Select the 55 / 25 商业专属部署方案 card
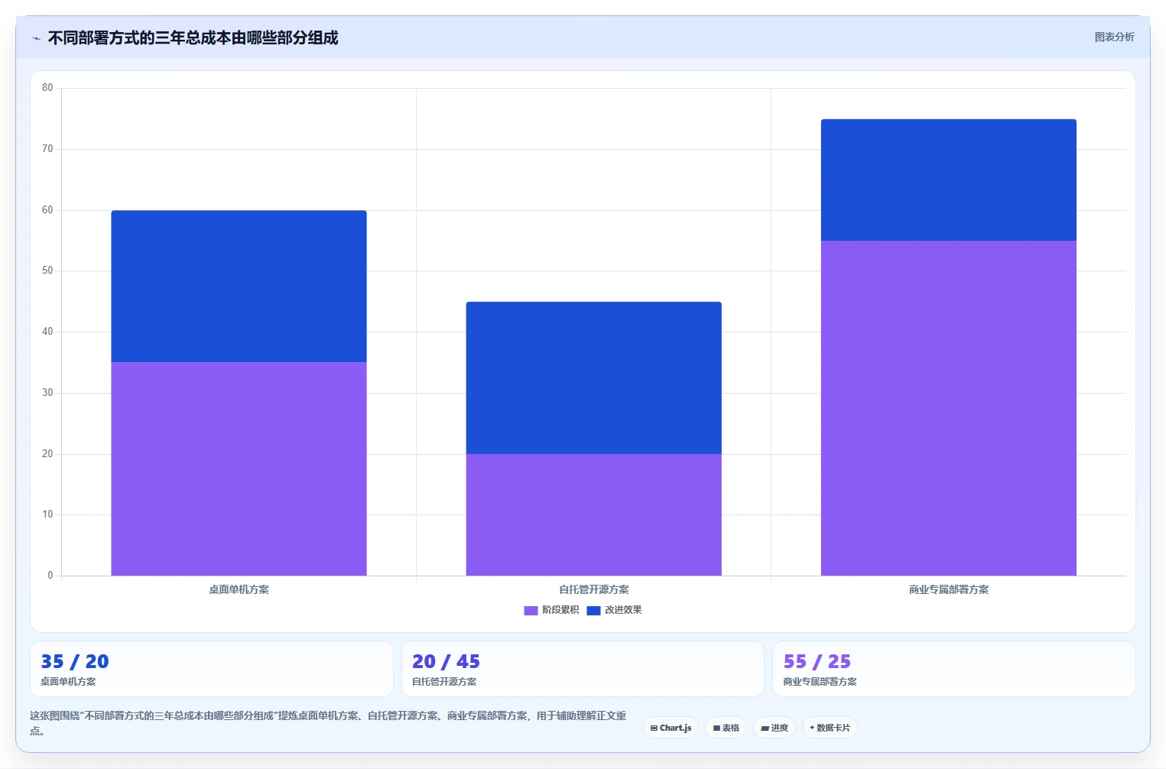 954,669
